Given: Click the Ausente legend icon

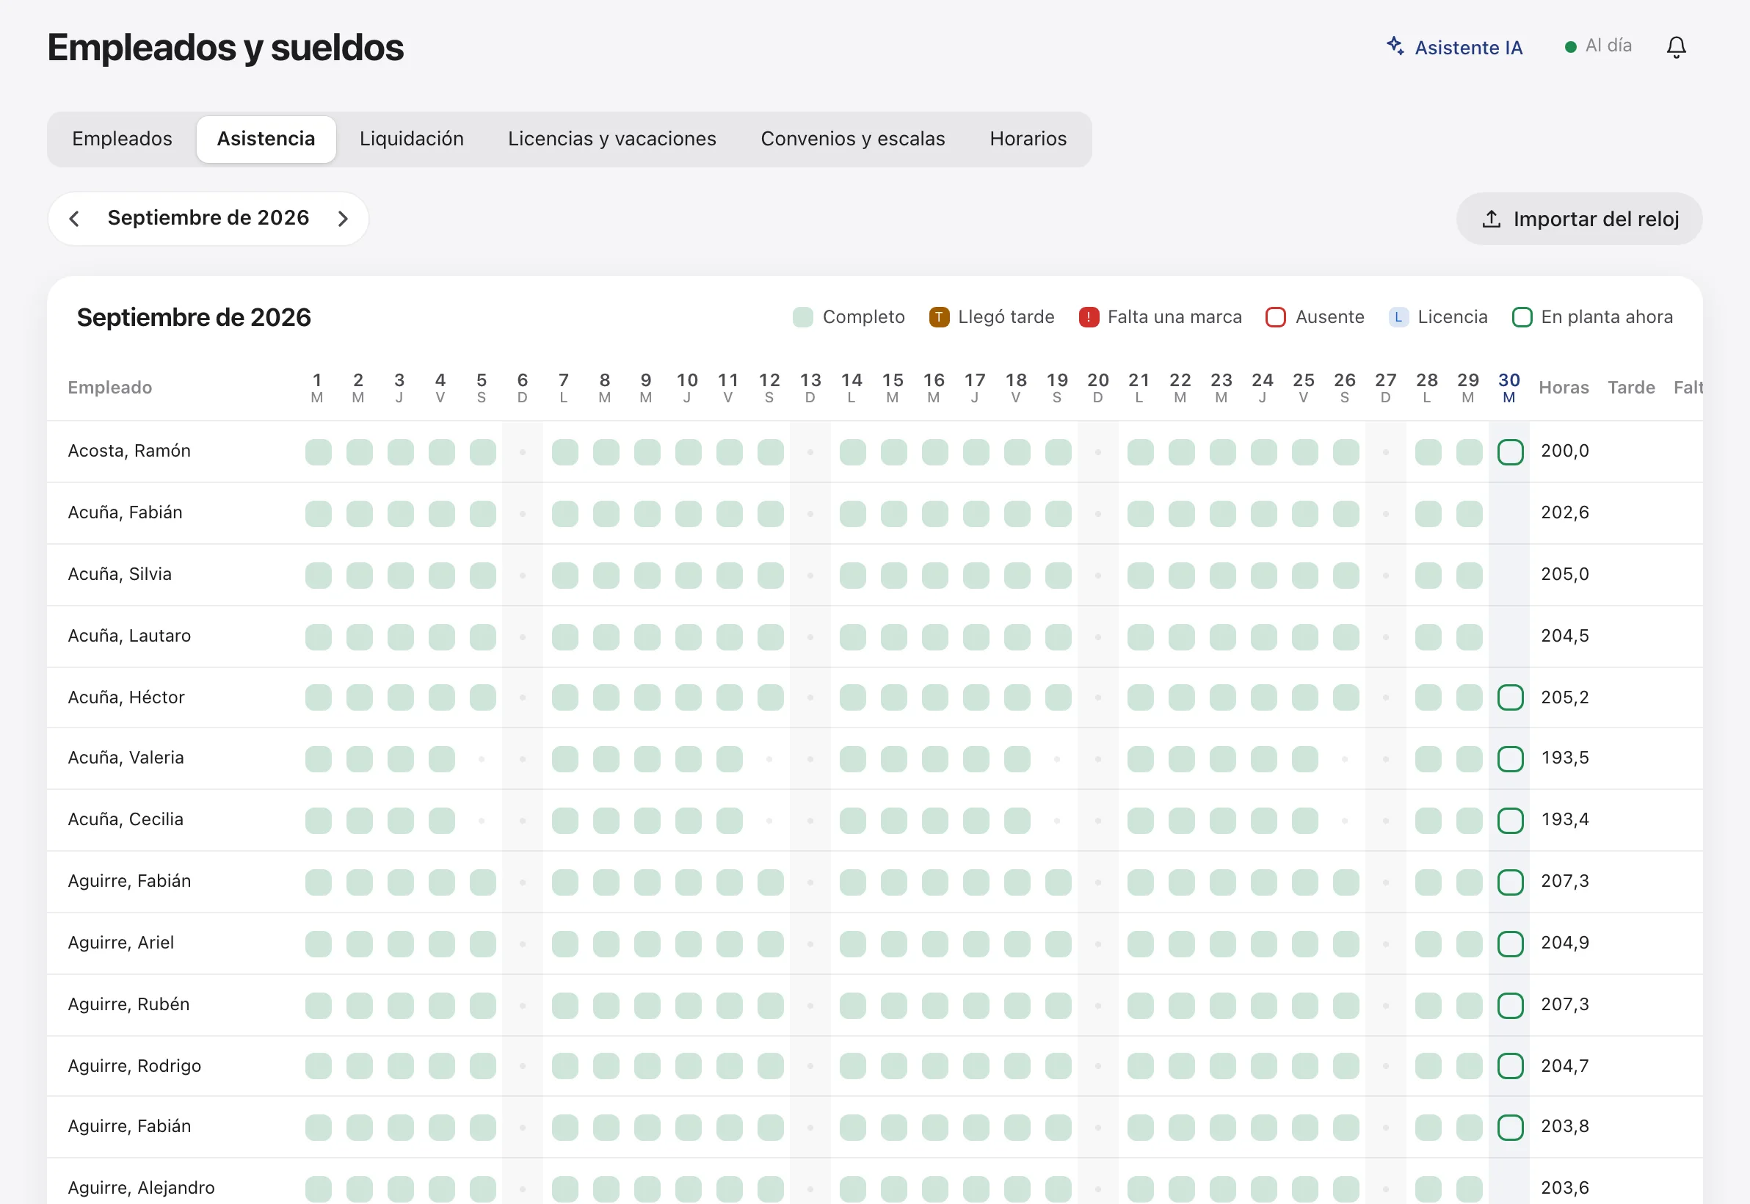Looking at the screenshot, I should pos(1276,318).
